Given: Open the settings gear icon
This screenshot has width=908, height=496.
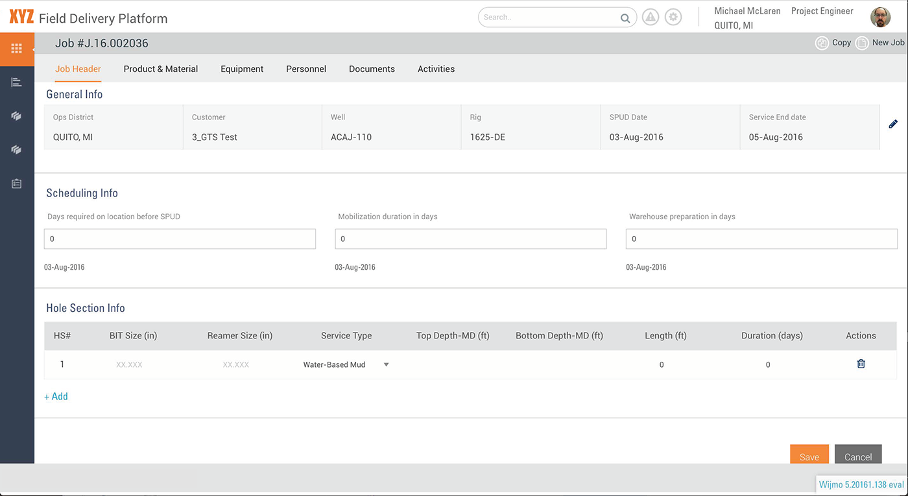Looking at the screenshot, I should click(x=673, y=18).
